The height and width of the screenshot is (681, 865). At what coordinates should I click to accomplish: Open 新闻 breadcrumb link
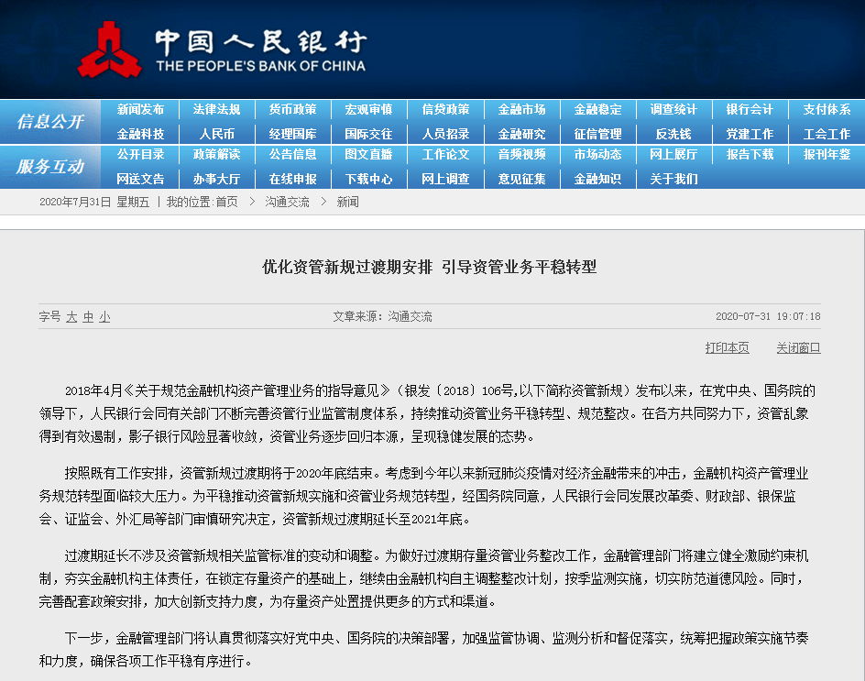[347, 202]
